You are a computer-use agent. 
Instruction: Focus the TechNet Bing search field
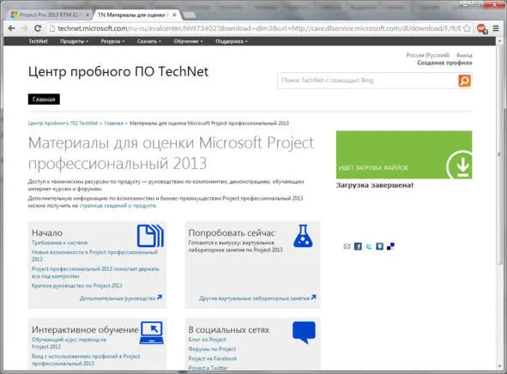tap(368, 81)
